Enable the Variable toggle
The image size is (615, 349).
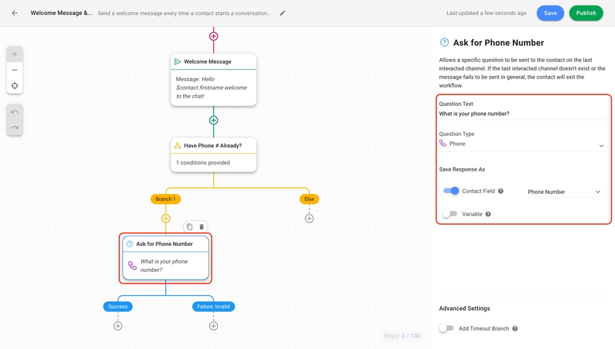(449, 214)
